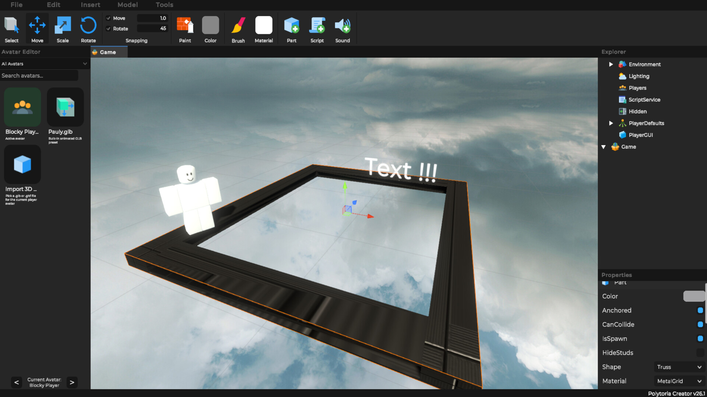Screen dimensions: 707x397
Task: Click the Color swatch in Properties
Action: click(x=694, y=296)
